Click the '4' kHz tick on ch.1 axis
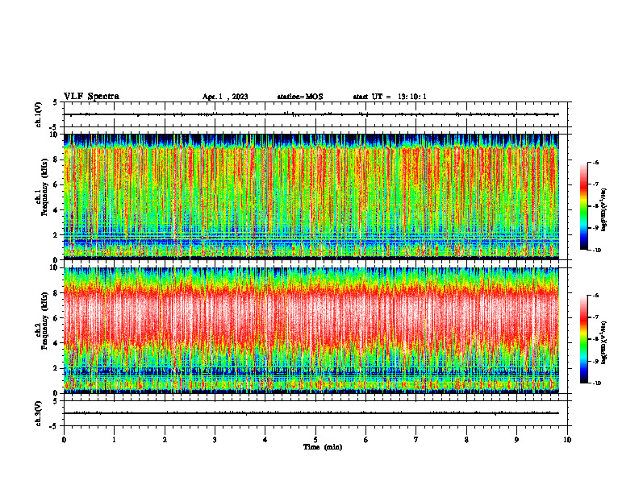 click(x=56, y=210)
